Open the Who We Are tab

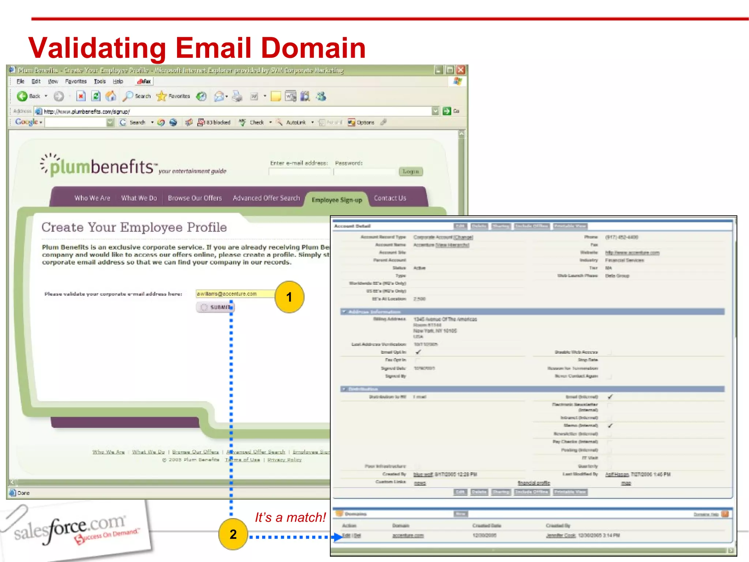point(92,198)
